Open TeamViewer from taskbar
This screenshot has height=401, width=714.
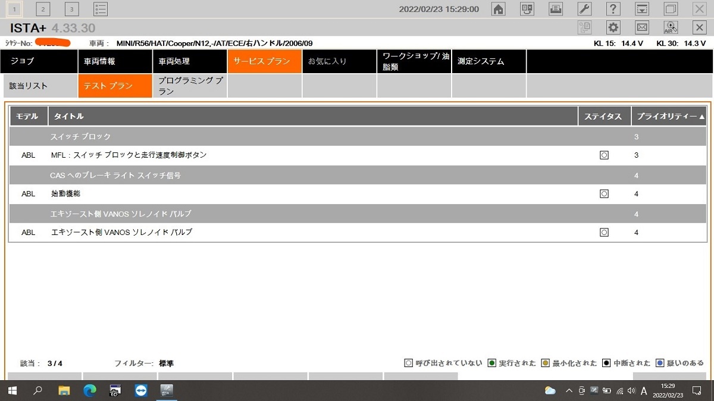[x=141, y=391]
